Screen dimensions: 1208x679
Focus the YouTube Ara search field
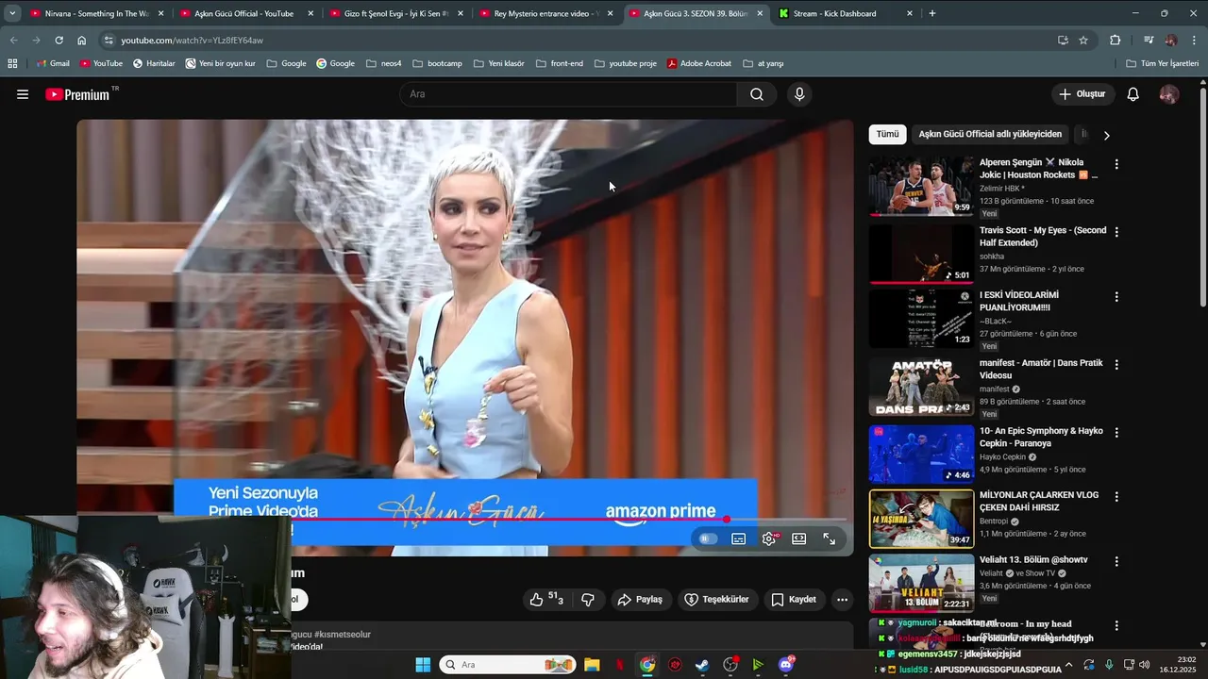click(x=569, y=94)
